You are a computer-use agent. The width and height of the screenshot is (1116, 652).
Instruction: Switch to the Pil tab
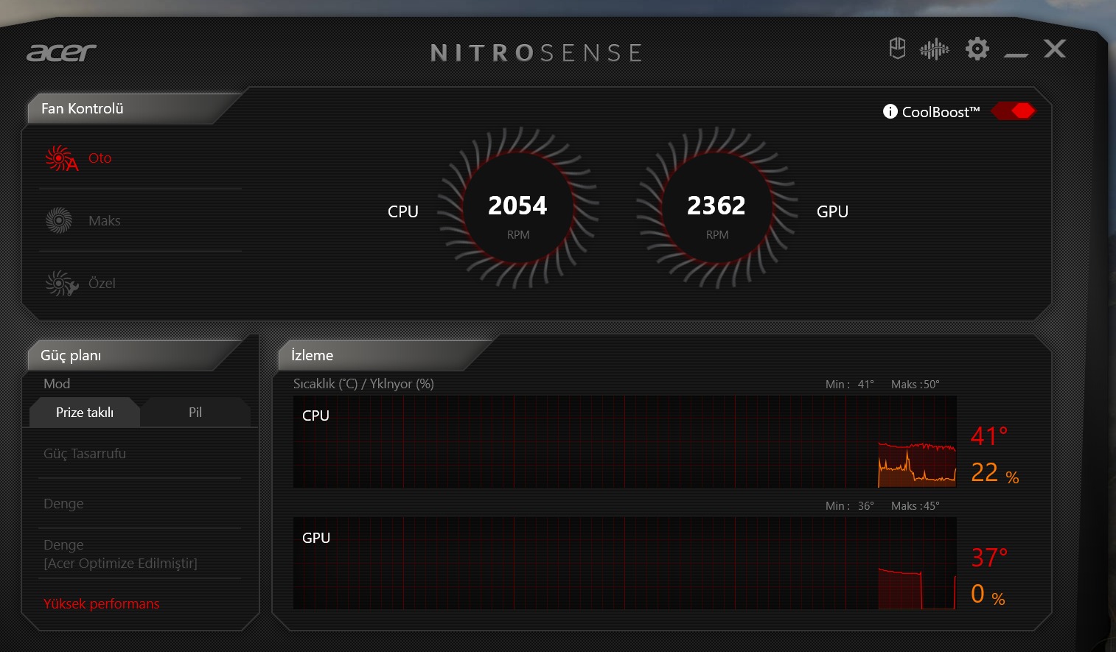pos(195,413)
